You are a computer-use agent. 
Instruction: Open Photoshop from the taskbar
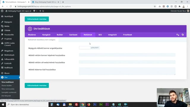pos(95,104)
